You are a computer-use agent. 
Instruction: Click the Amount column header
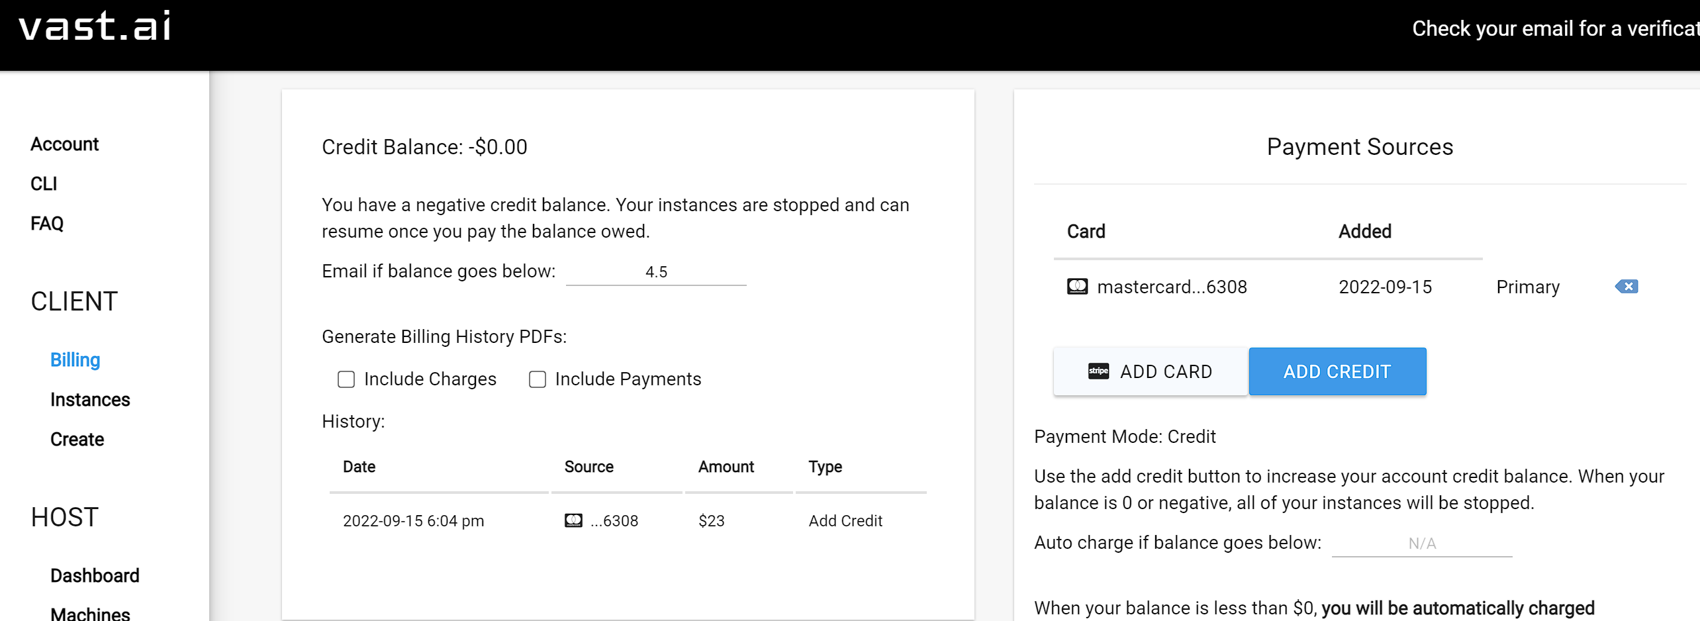tap(726, 467)
